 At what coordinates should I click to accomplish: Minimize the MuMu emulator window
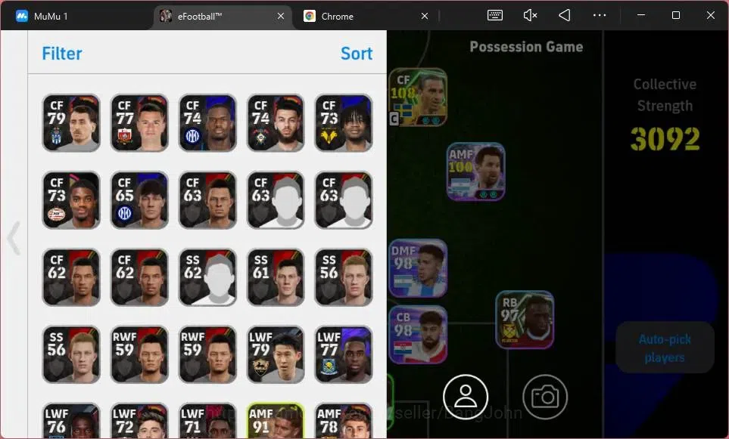tap(640, 15)
